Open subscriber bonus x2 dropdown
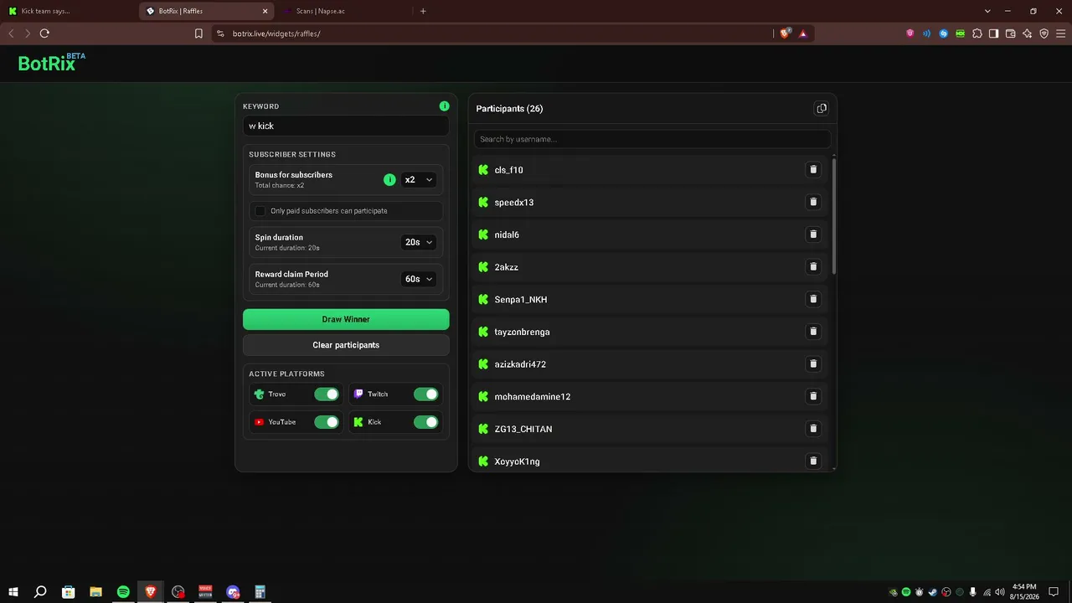 pyautogui.click(x=419, y=179)
